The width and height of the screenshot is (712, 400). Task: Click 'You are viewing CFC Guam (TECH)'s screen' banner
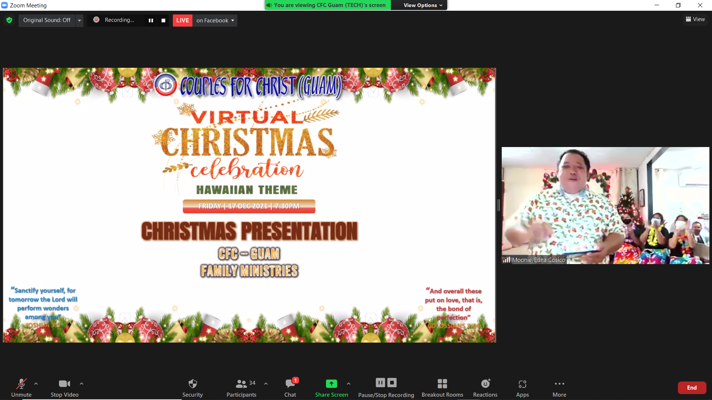coord(328,5)
